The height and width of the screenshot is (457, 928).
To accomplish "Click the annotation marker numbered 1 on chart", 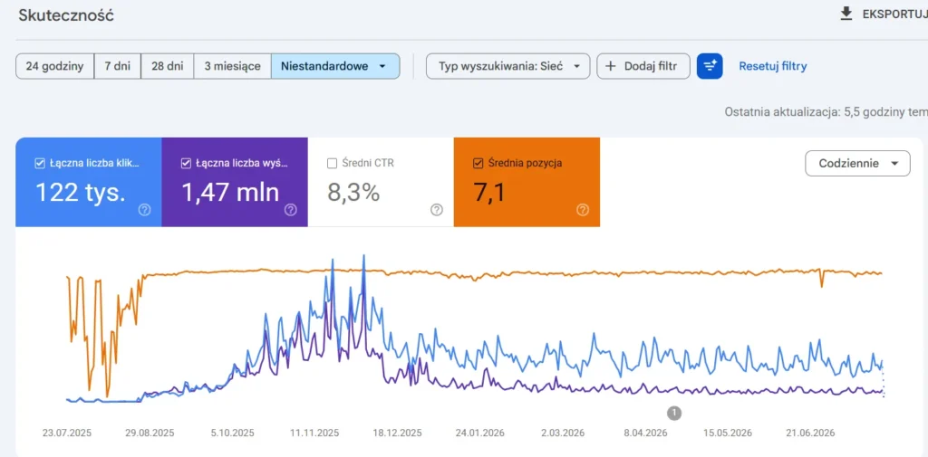I will click(x=674, y=413).
